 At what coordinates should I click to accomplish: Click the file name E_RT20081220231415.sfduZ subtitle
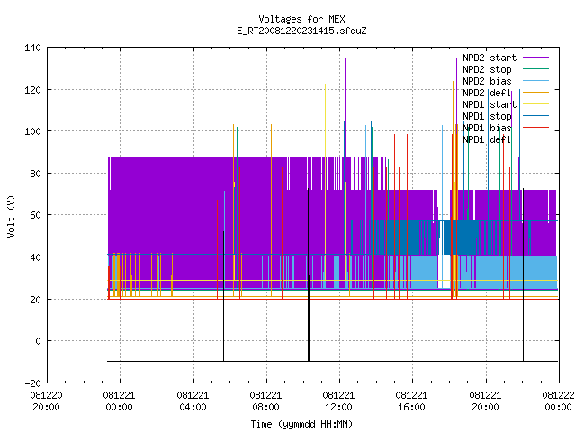point(301,31)
